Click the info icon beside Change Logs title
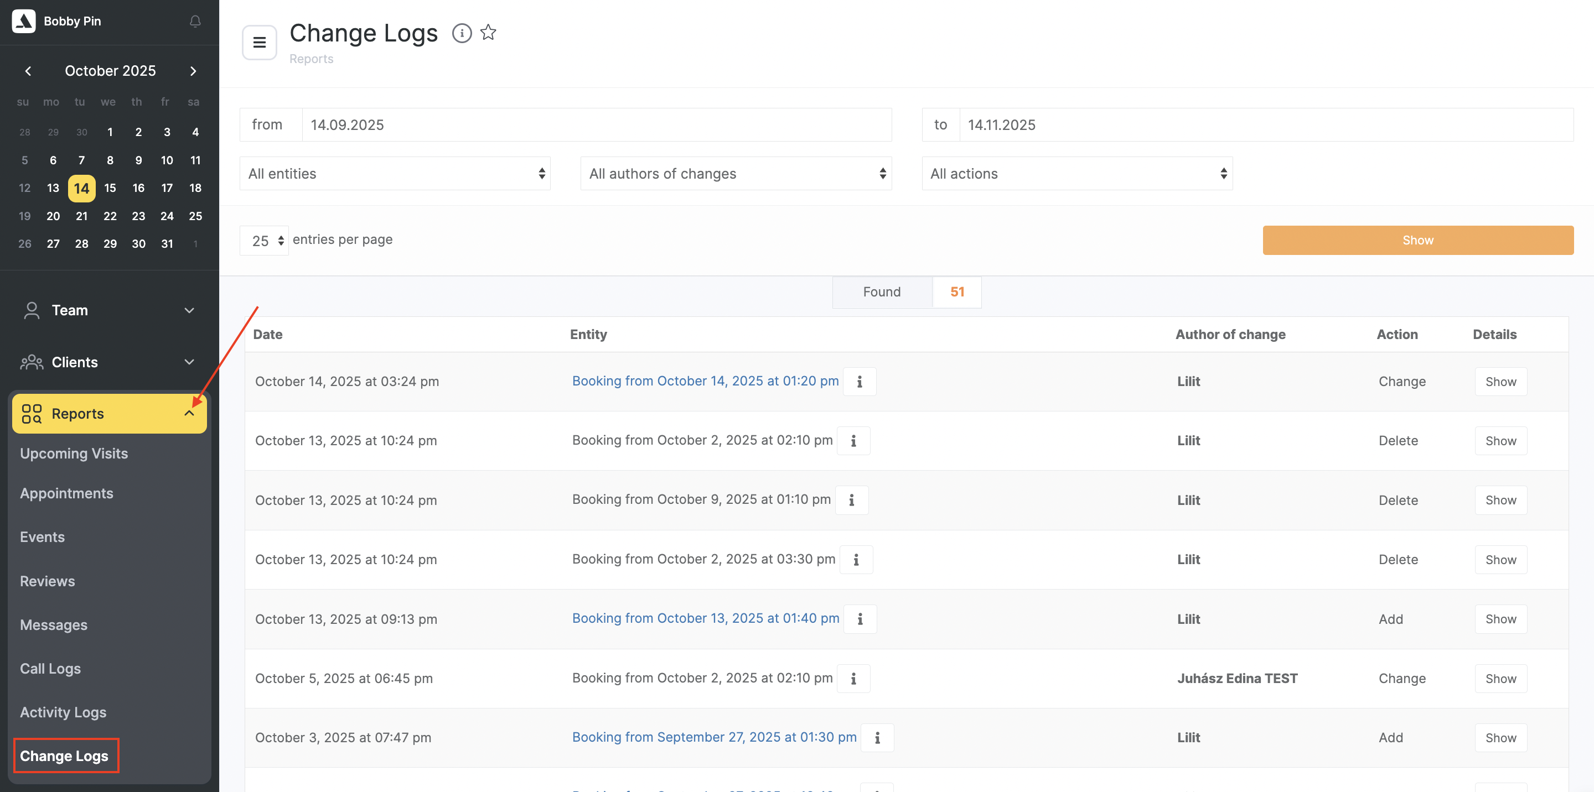This screenshot has width=1594, height=792. [462, 33]
